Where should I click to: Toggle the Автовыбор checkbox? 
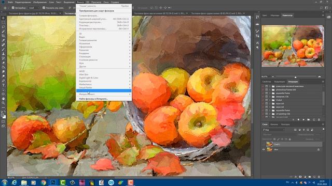13,8
